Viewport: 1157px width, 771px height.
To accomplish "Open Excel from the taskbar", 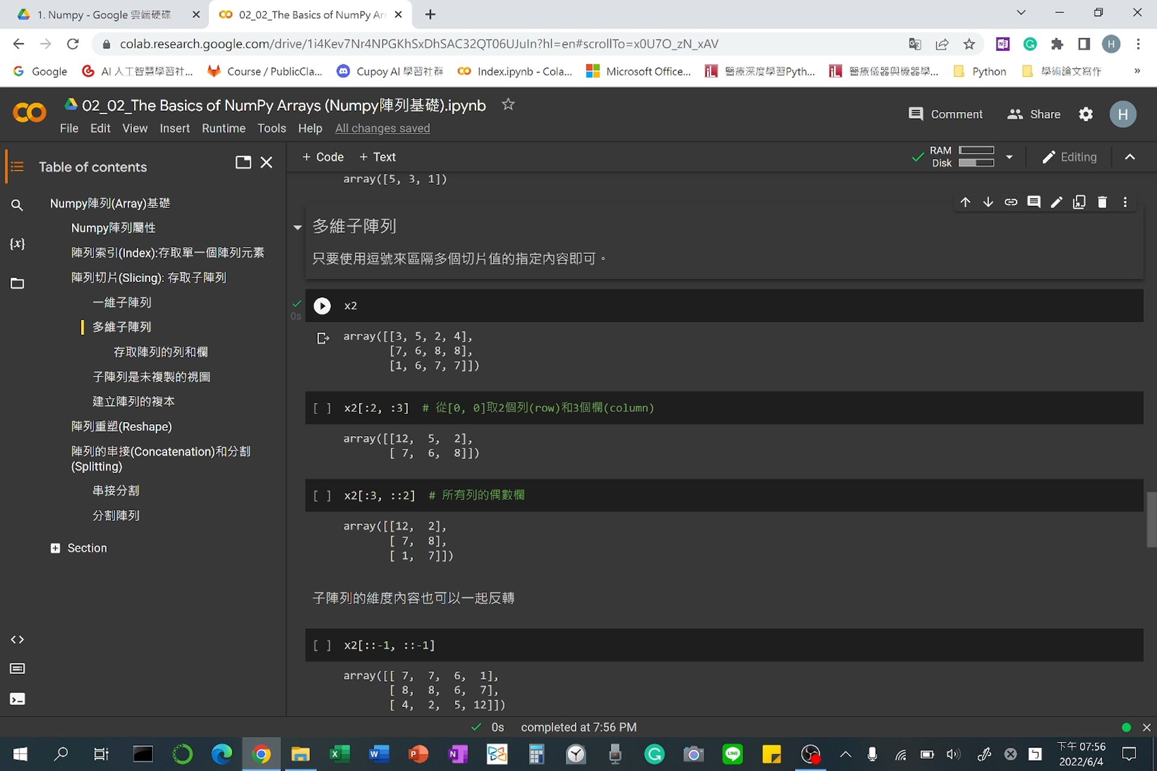I will click(339, 754).
